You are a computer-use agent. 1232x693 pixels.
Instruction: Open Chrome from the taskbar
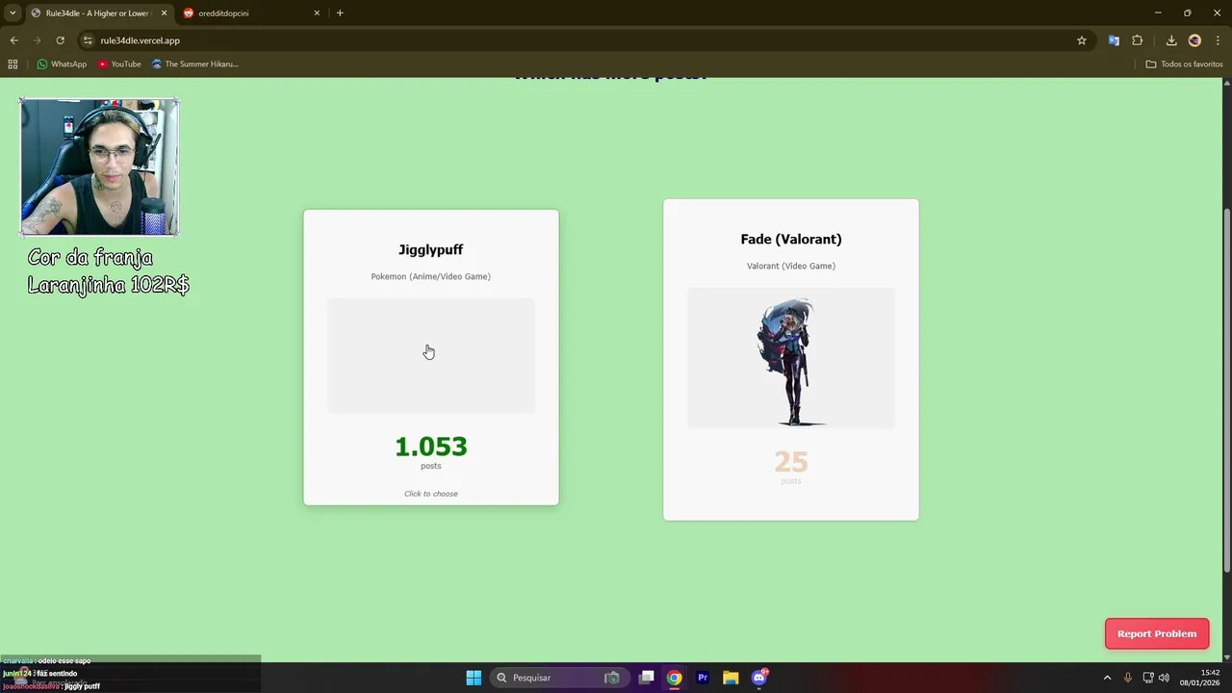(675, 678)
